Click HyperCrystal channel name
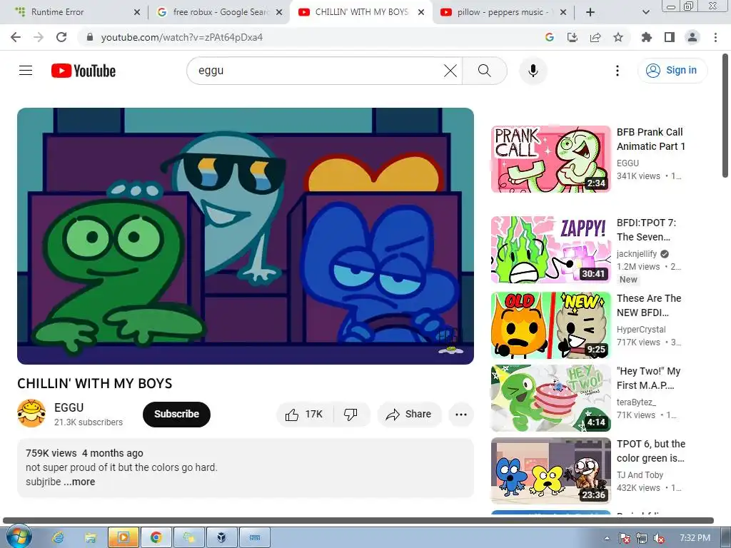The height and width of the screenshot is (548, 731). [641, 330]
